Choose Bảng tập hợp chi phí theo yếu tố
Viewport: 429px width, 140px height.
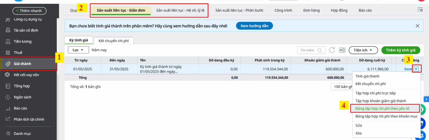(382, 108)
